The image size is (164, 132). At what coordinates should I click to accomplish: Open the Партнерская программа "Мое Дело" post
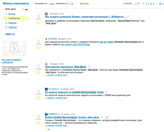point(66,67)
